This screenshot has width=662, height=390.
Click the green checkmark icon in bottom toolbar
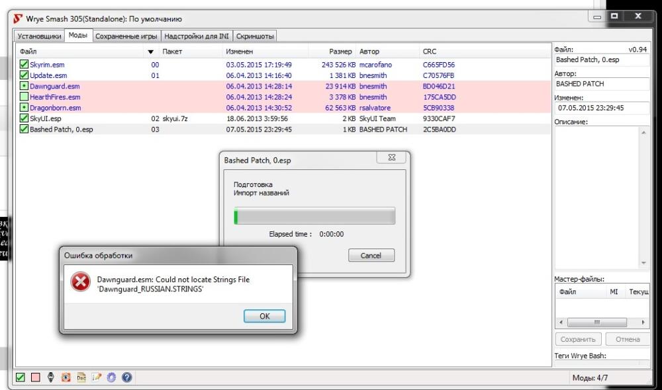point(21,377)
